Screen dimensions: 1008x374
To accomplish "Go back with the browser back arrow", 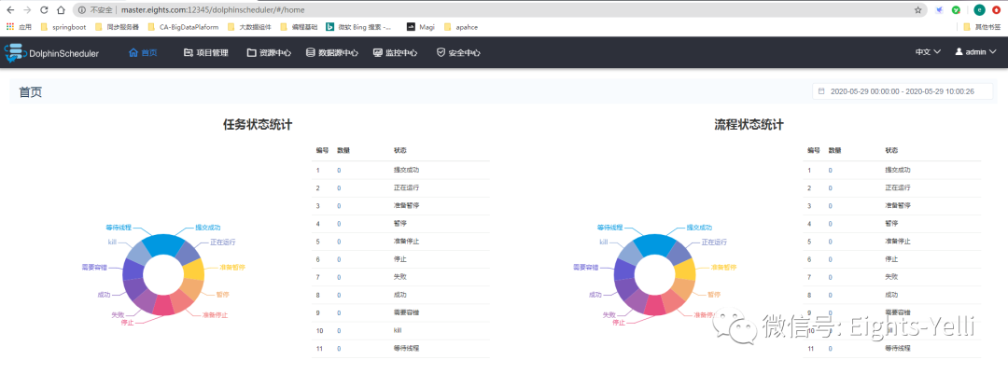I will [10, 10].
